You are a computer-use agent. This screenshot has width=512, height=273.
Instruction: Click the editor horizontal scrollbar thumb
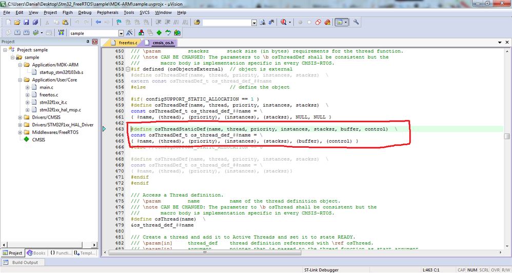pos(205,253)
